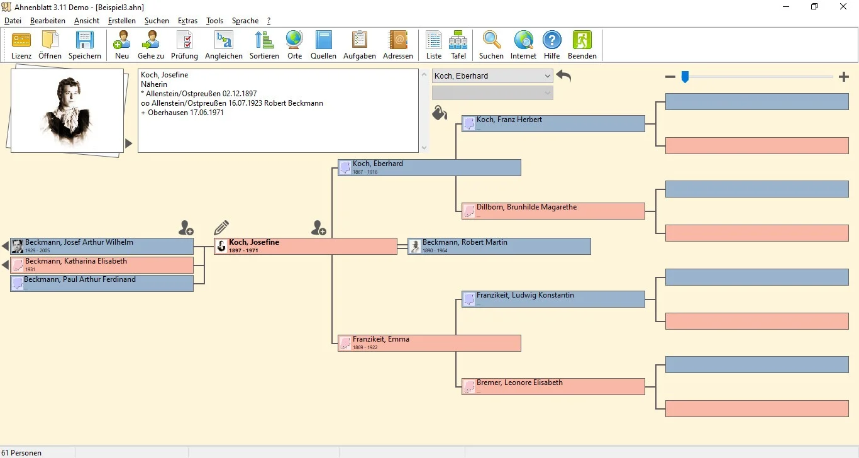The image size is (859, 458).
Task: Select Franzikeit, Emma person box
Action: [x=429, y=343]
